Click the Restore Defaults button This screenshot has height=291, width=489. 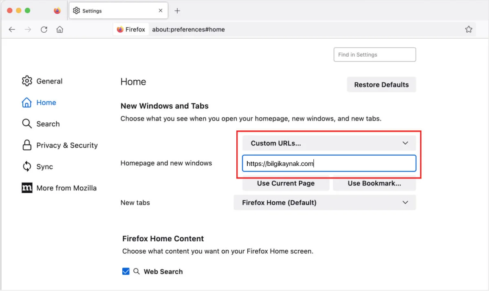(x=381, y=85)
